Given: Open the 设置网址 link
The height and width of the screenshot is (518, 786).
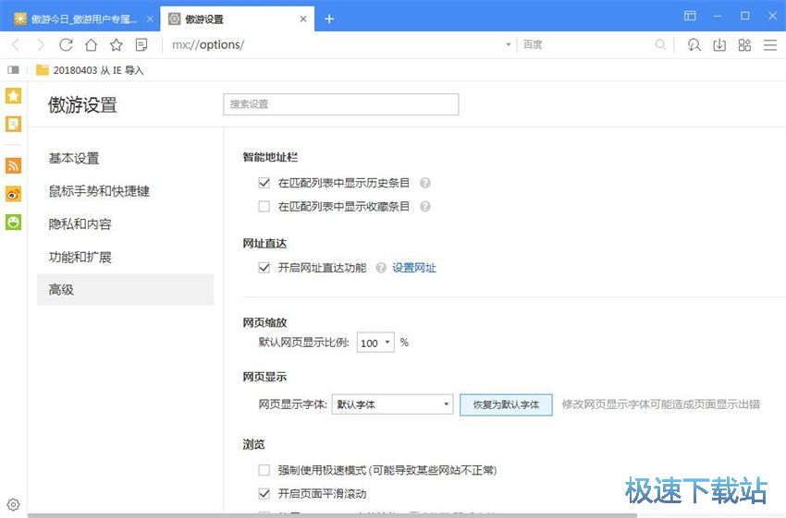Looking at the screenshot, I should [x=414, y=268].
